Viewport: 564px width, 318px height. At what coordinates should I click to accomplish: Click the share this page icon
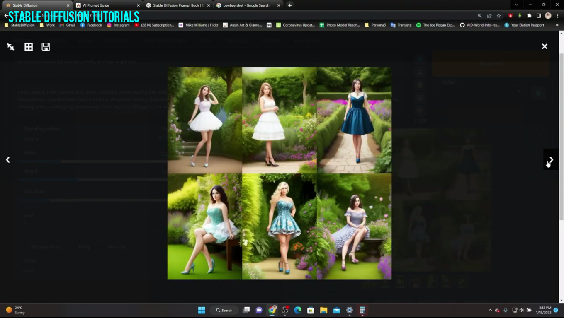(x=489, y=16)
